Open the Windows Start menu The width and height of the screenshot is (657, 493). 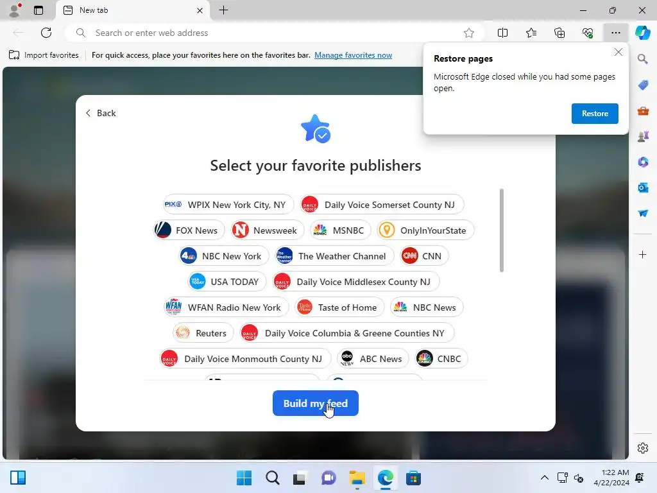coord(244,478)
